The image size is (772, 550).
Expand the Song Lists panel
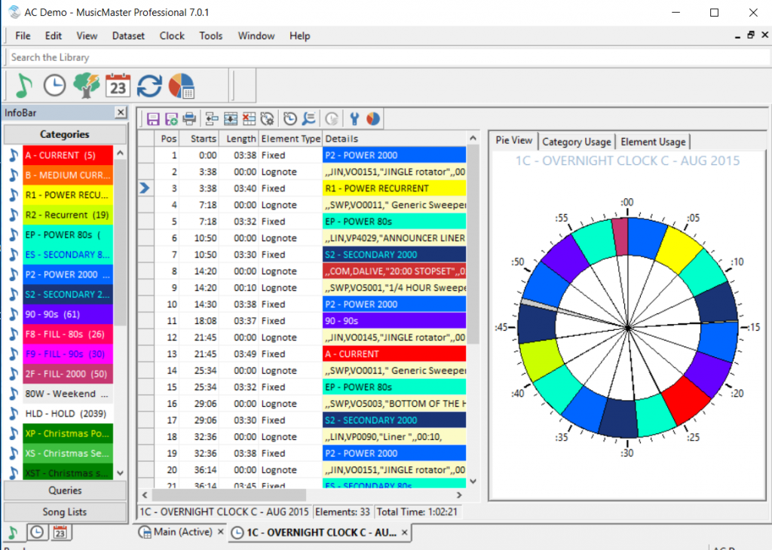65,512
